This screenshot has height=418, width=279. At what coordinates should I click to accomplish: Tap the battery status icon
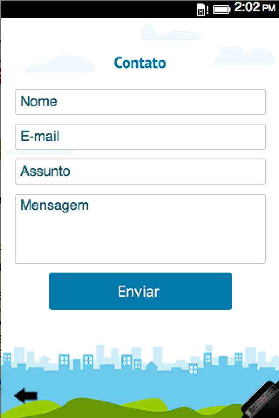[222, 9]
